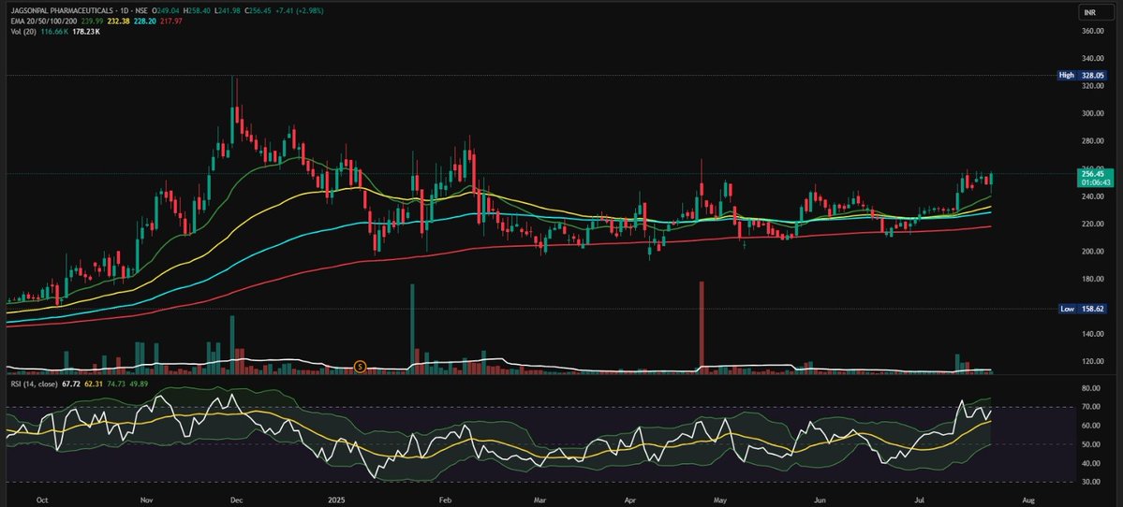
Task: Click the RSI (14, close) legend
Action: point(35,384)
